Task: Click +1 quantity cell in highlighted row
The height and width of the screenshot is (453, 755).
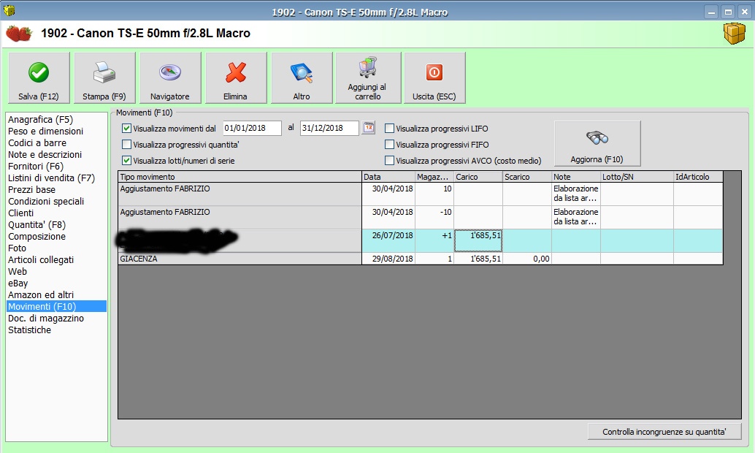Action: [434, 240]
